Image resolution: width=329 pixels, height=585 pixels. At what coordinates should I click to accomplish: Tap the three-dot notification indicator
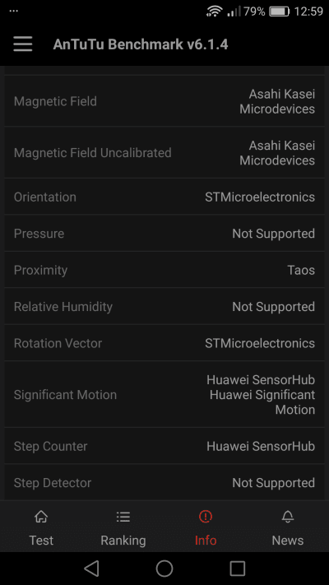14,11
